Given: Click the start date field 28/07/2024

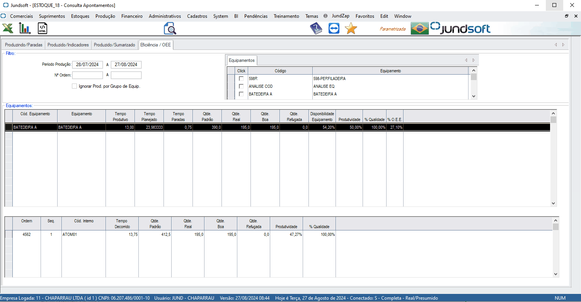Looking at the screenshot, I should click(x=87, y=65).
